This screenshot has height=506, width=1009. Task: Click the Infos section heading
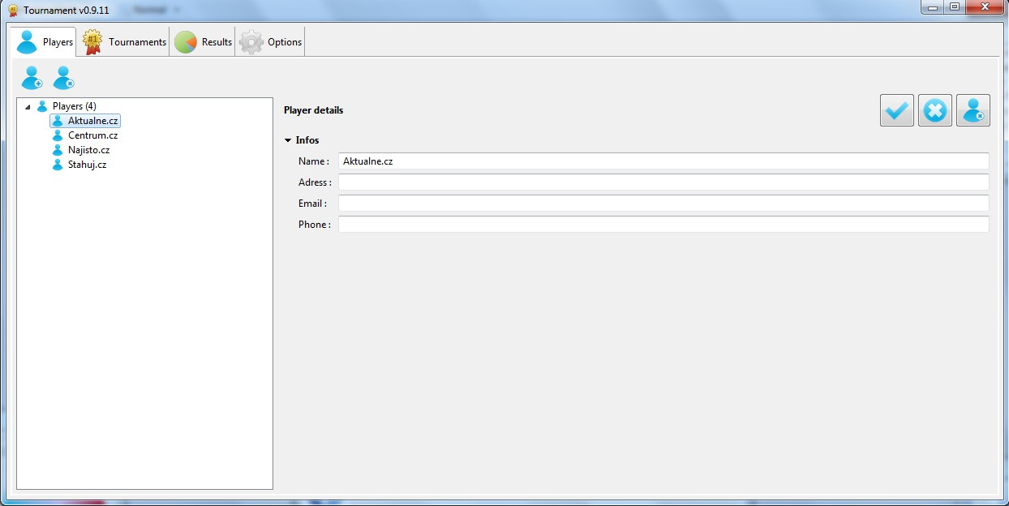pyautogui.click(x=307, y=140)
